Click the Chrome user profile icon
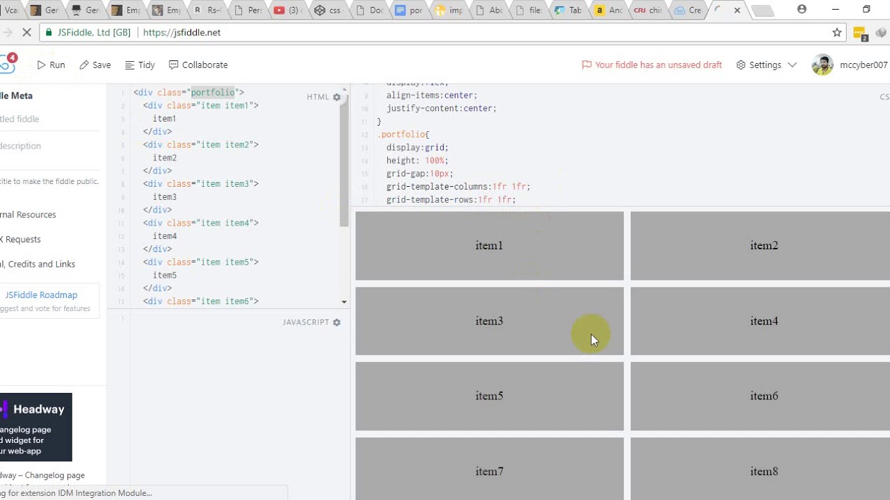890x500 pixels. pyautogui.click(x=802, y=10)
